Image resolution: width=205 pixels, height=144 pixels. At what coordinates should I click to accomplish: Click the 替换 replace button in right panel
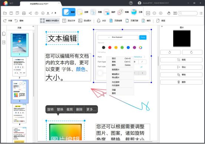coord(181,75)
